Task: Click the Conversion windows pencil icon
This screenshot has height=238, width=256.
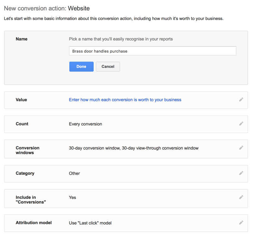Action: [x=241, y=148]
